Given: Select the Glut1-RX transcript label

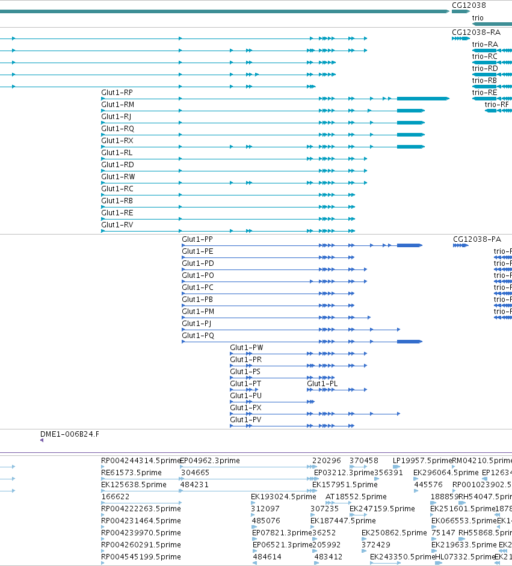Looking at the screenshot, I should (x=117, y=140).
